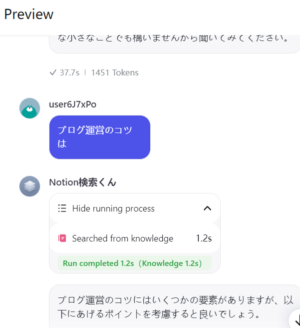The height and width of the screenshot is (328, 300).
Task: Click the checkmark icon next to 37.7s
Action: tap(53, 72)
